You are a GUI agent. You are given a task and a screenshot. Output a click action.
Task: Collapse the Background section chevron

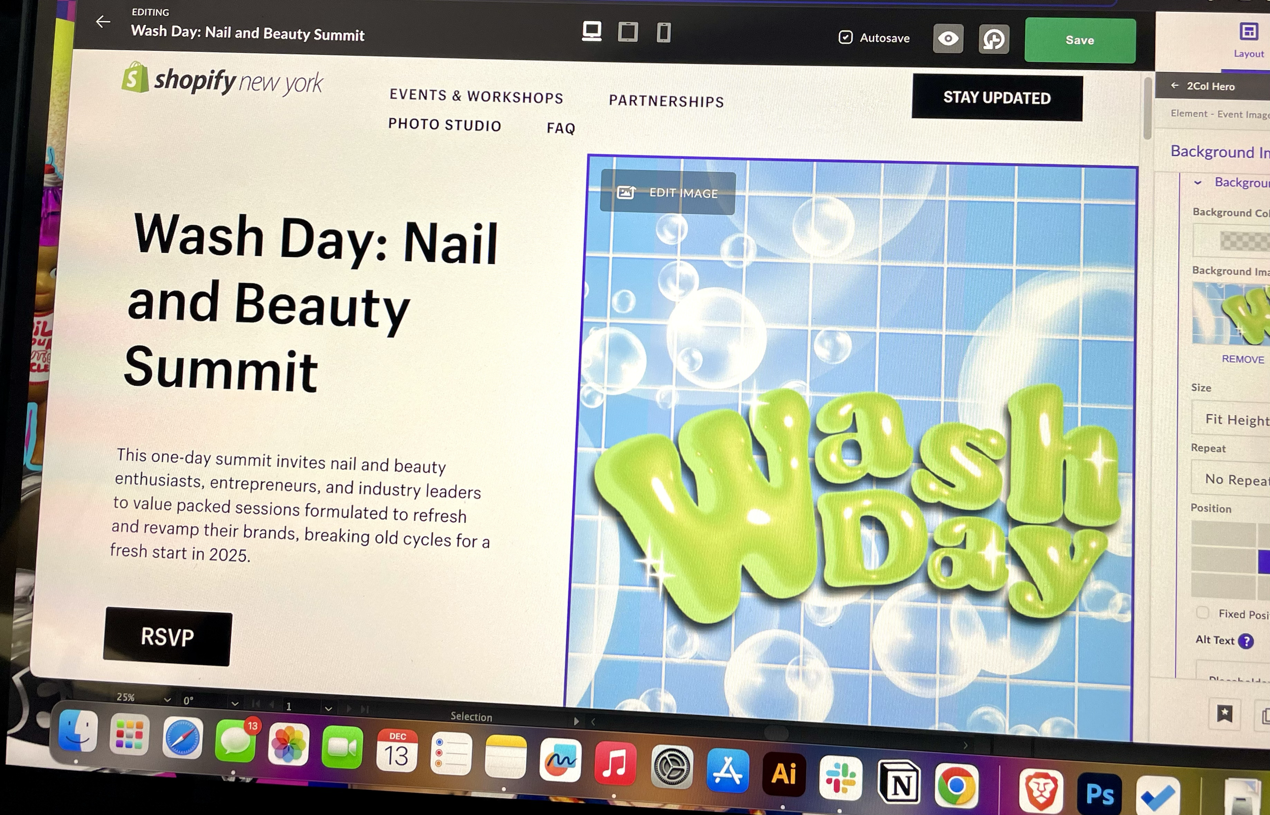(x=1197, y=182)
